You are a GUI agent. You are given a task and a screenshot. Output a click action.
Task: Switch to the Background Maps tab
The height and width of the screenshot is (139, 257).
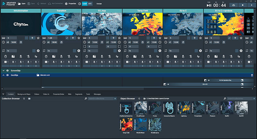(x=24, y=94)
